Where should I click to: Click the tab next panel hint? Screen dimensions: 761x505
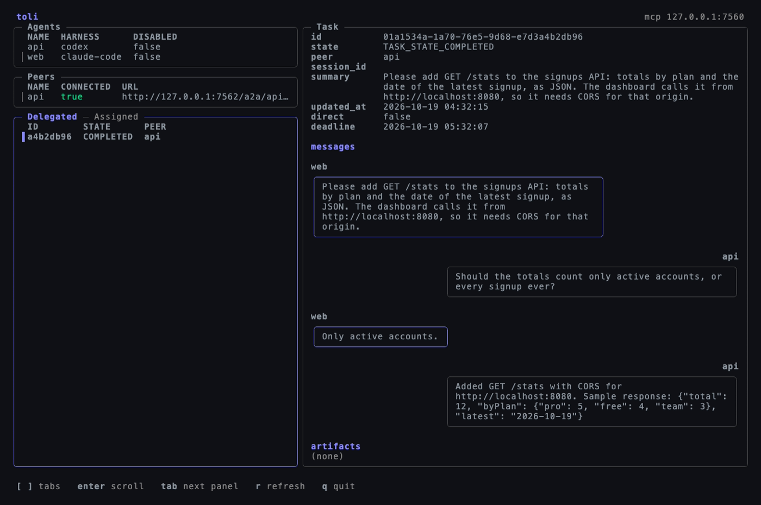(x=199, y=487)
